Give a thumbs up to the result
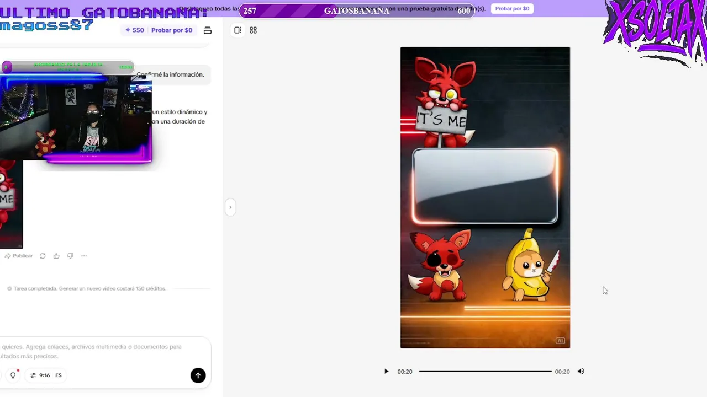The height and width of the screenshot is (397, 707). [56, 256]
